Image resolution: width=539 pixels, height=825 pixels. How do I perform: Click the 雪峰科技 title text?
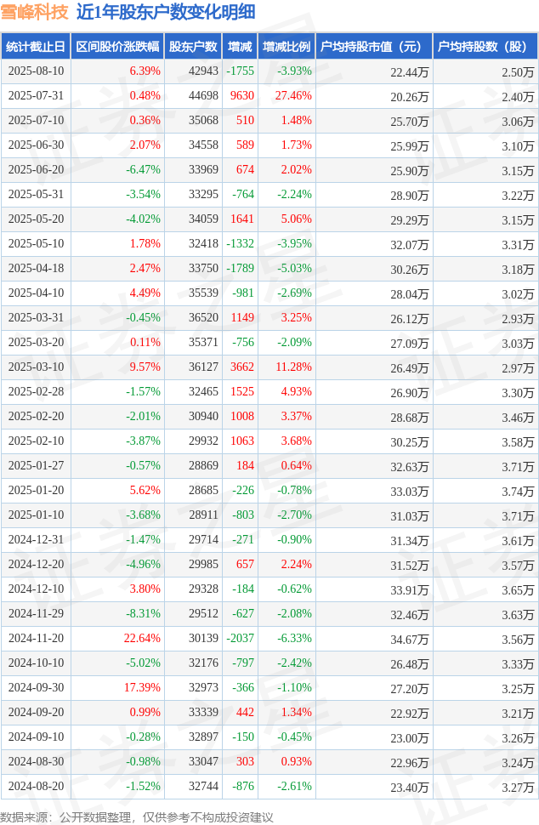point(35,12)
